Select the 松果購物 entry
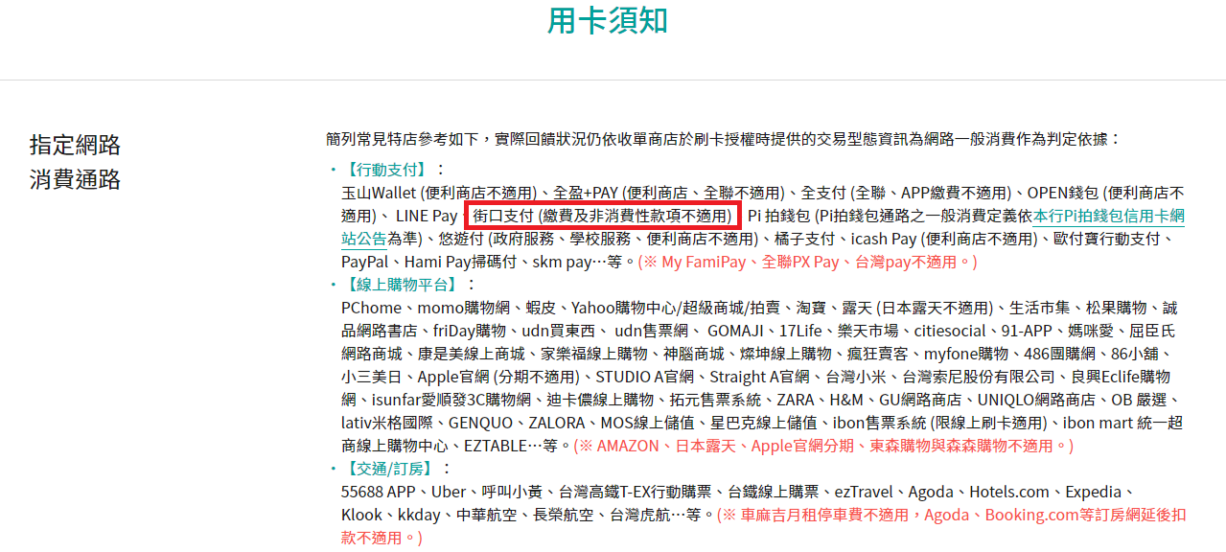Viewport: 1226px width, 552px height. pyautogui.click(x=1116, y=308)
